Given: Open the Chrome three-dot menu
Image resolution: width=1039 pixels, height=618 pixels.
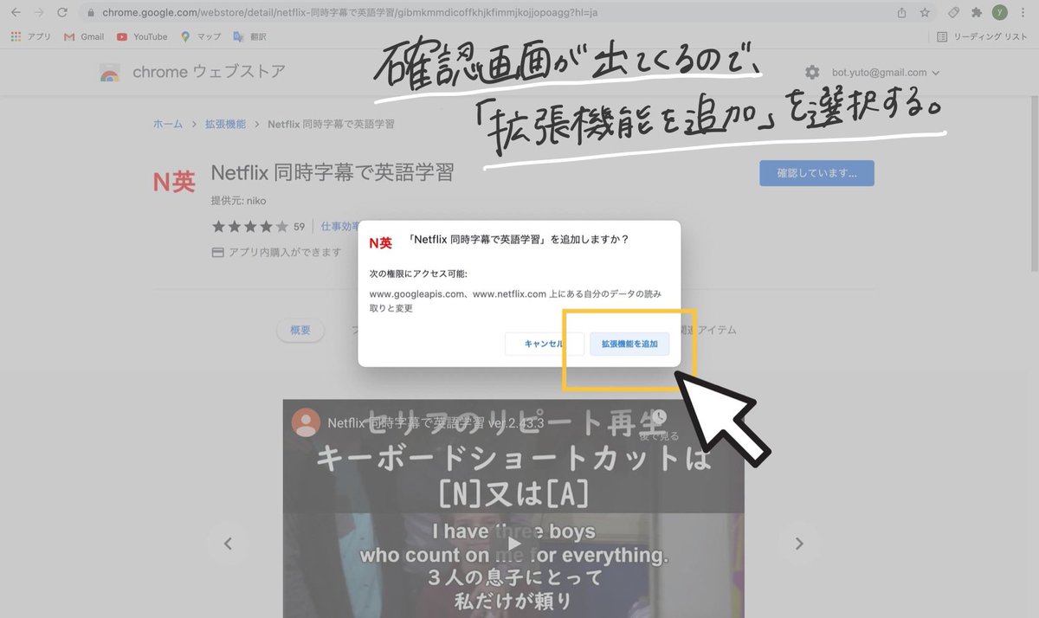Looking at the screenshot, I should pyautogui.click(x=1023, y=13).
